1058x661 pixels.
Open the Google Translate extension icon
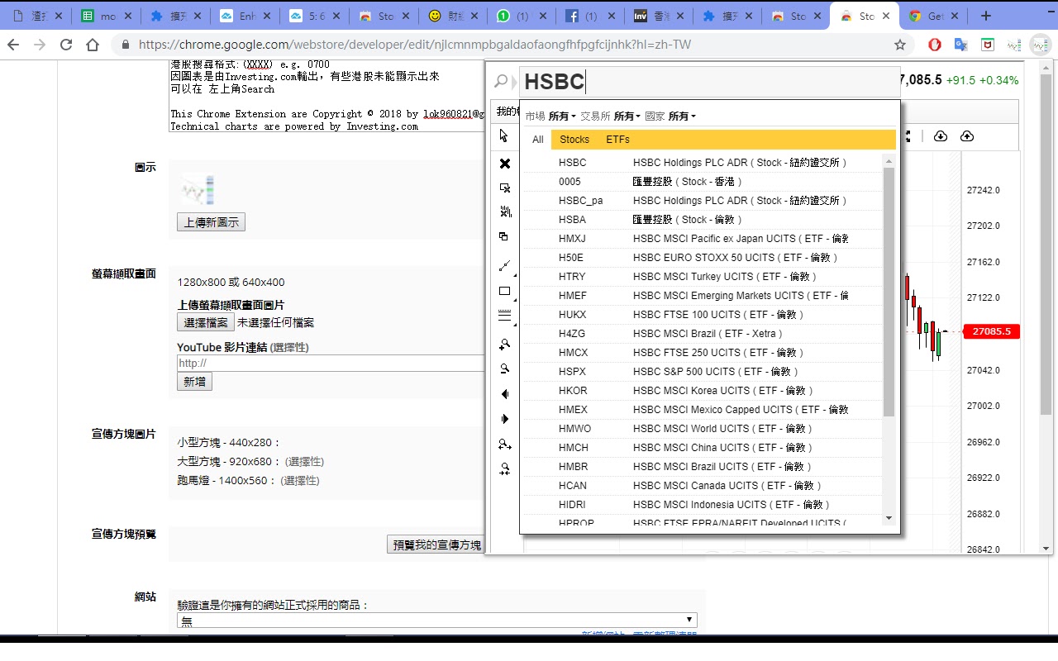[x=960, y=45]
